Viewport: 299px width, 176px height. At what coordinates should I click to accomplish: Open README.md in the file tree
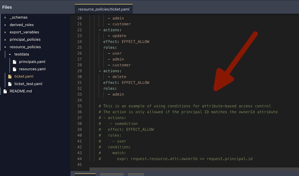(21, 91)
